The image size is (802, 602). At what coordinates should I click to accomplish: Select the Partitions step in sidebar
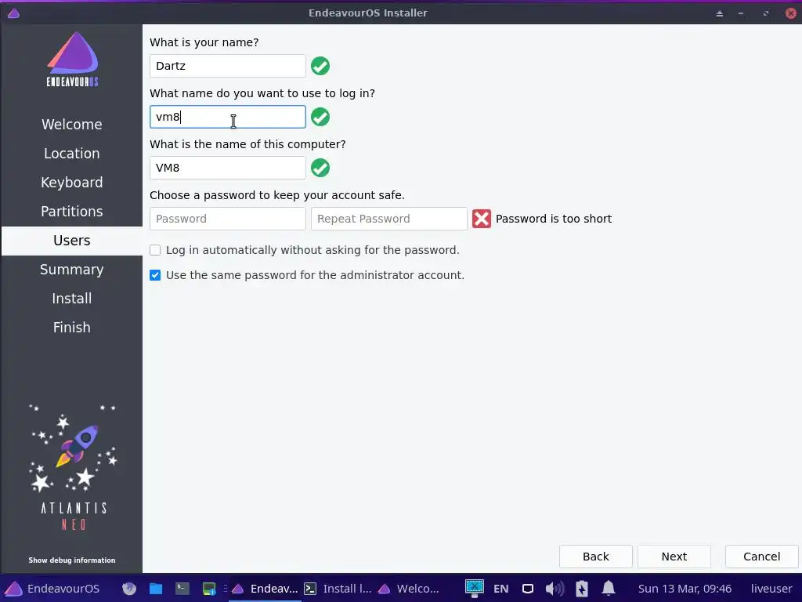[71, 212]
